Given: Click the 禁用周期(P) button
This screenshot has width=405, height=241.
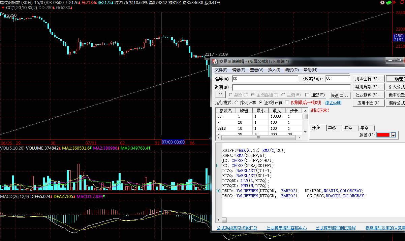Looking at the screenshot, I should click(x=368, y=87).
